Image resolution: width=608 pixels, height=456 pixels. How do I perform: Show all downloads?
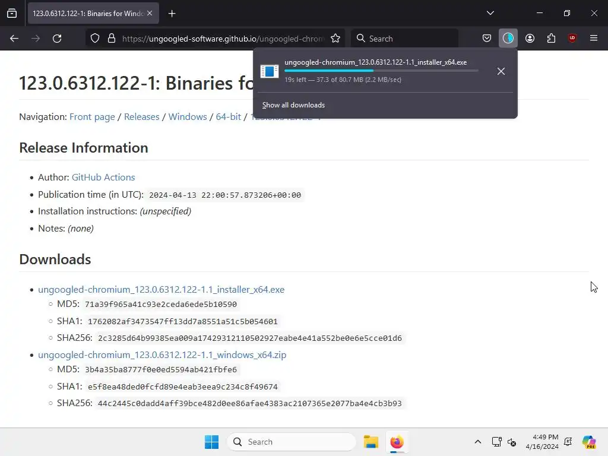(x=293, y=105)
